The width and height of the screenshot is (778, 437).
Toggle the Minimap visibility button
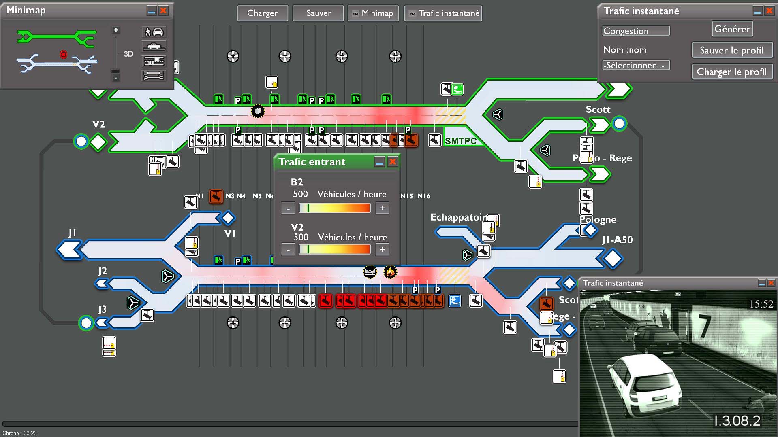point(373,13)
